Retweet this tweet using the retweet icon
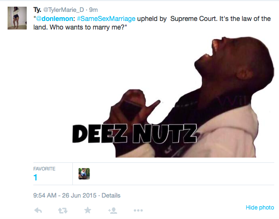 (63, 210)
